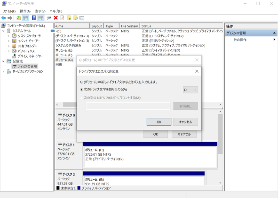Sort by the Status column header
The width and height of the screenshot is (278, 198).
tap(182, 26)
